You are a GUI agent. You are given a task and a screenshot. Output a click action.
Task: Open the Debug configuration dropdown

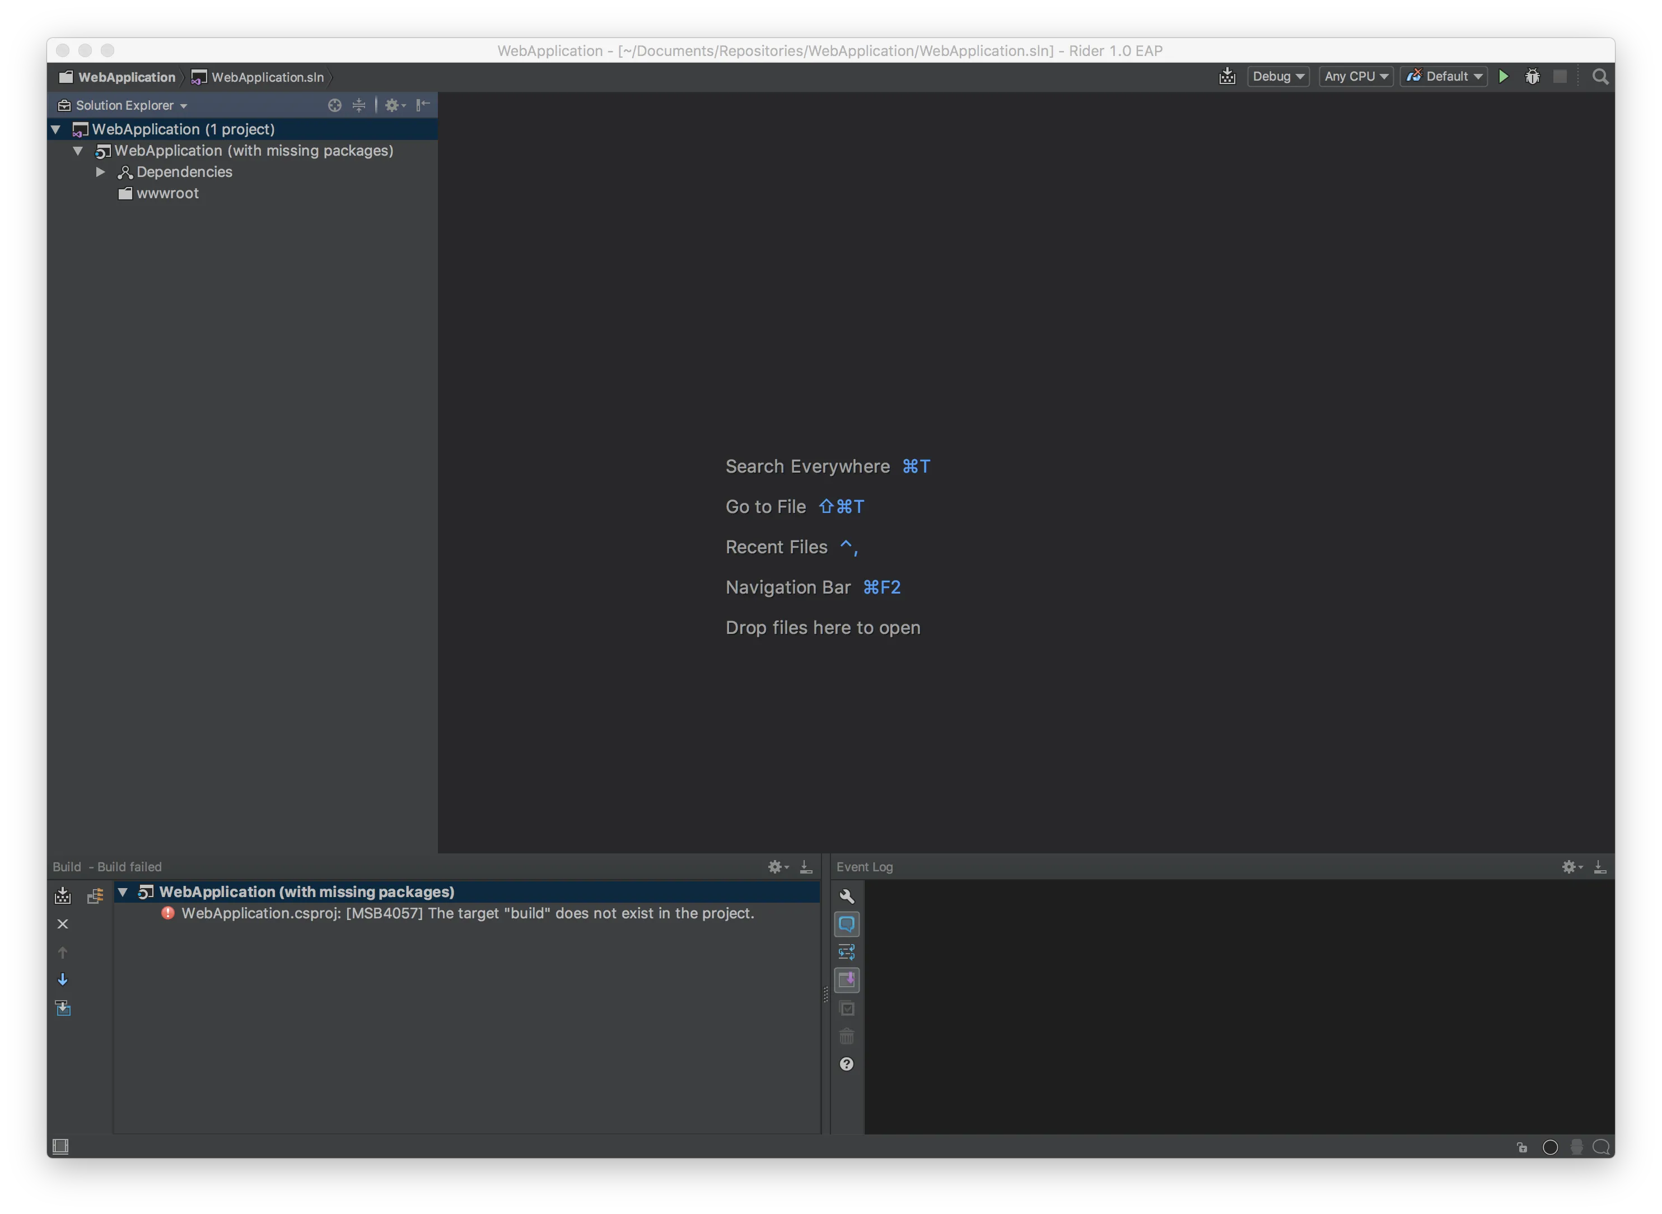[1278, 76]
